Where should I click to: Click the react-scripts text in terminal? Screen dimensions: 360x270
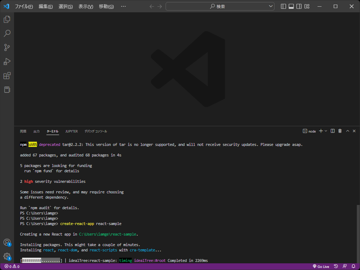tap(103, 250)
